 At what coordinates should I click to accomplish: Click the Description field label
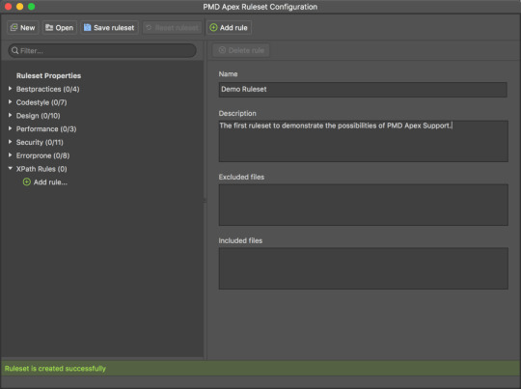[237, 113]
